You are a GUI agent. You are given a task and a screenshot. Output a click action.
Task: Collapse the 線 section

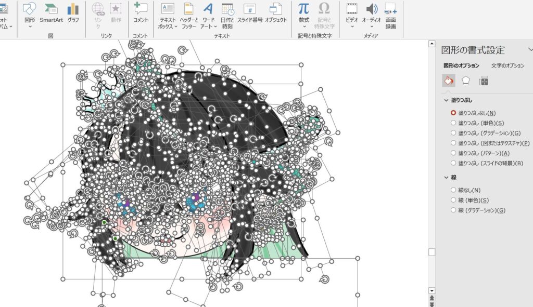446,178
